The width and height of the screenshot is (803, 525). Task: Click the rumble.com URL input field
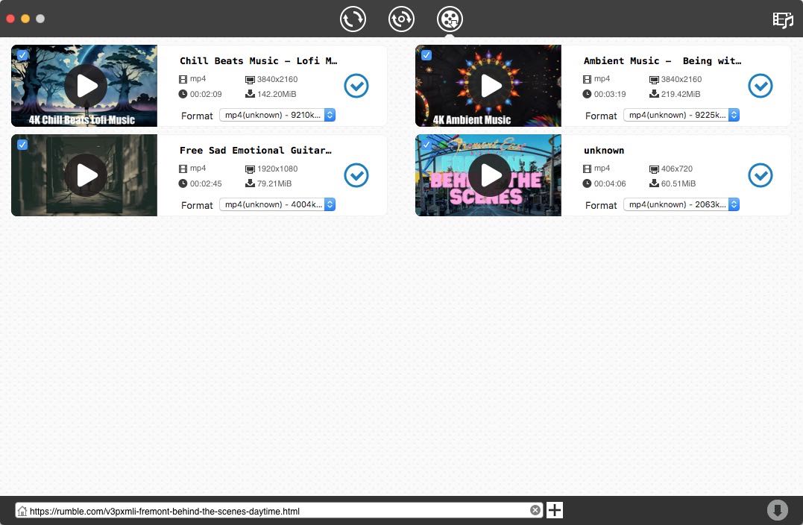[276, 511]
